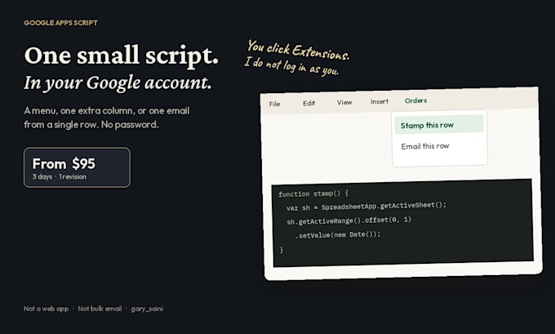This screenshot has width=555, height=334.
Task: Click the 'function stamp() {' code line
Action: [x=313, y=194]
